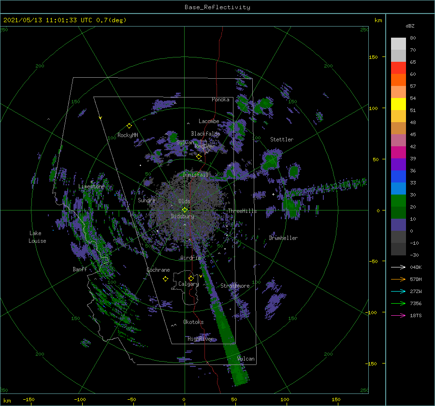435x406 pixels.
Task: Click the HighRiver city label
Action: click(201, 339)
